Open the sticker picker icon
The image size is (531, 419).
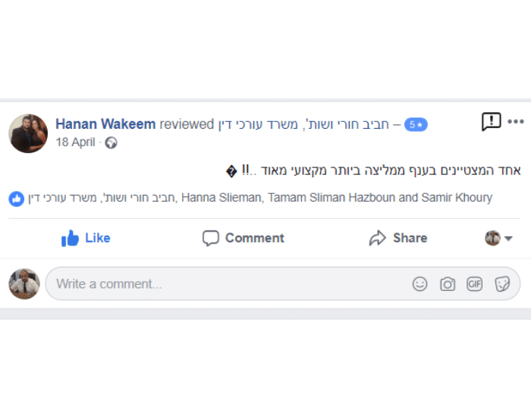(502, 284)
